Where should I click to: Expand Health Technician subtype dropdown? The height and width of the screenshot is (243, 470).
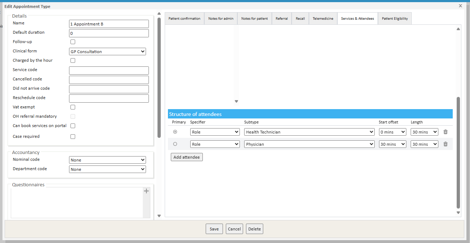[309, 132]
